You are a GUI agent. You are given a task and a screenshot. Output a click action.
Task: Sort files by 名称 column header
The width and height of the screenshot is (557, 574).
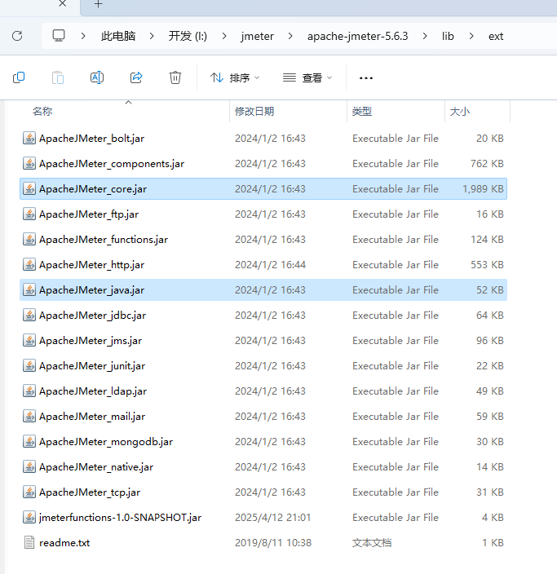(42, 111)
